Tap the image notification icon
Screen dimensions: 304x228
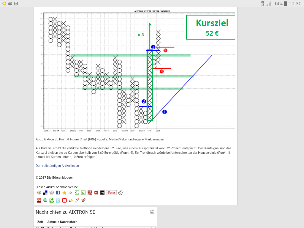pos(16,4)
